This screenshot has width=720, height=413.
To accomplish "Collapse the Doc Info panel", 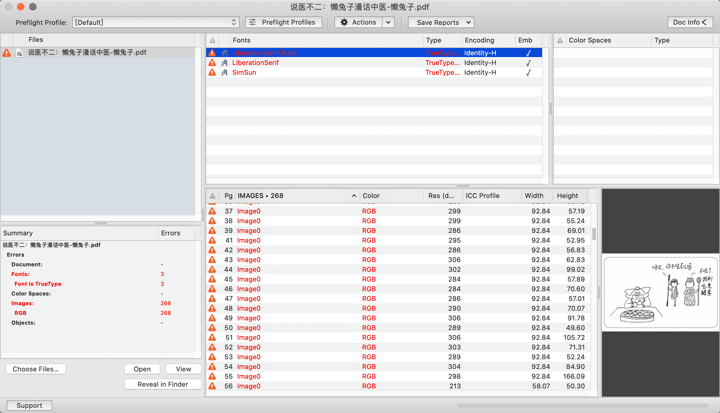I will 690,22.
